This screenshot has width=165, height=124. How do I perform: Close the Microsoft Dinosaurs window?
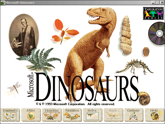tap(162, 3)
